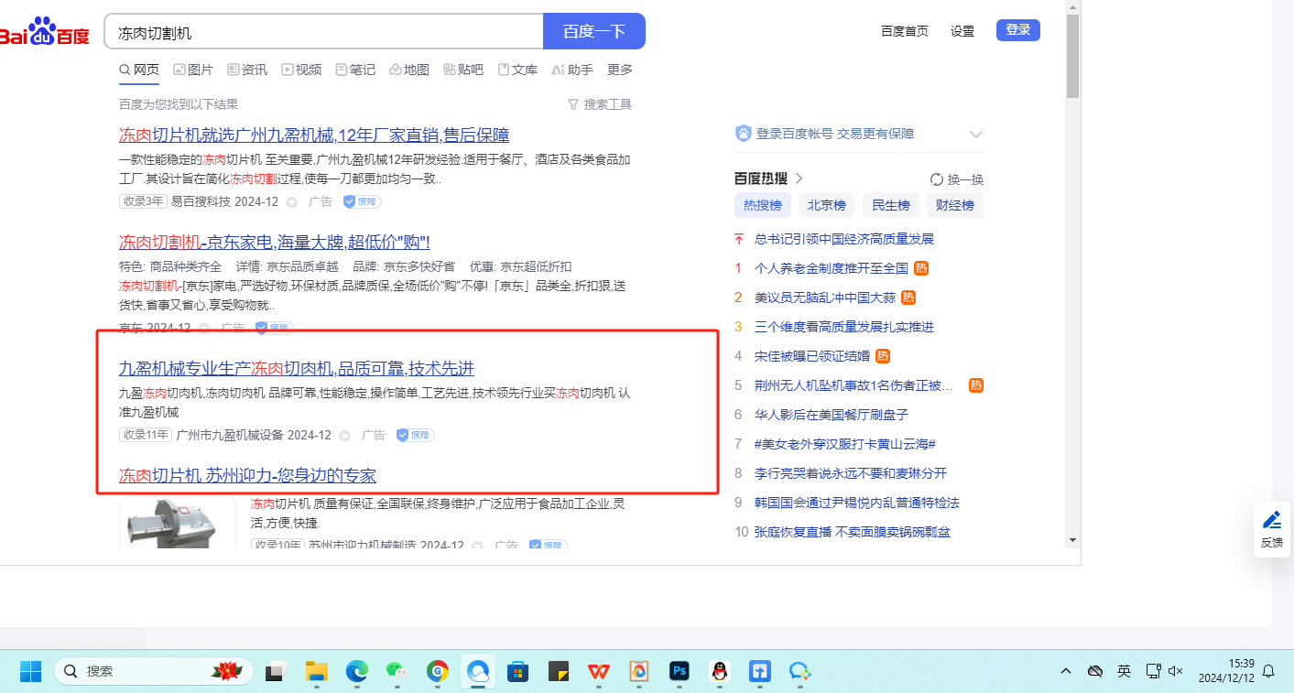
Task: Click the 登录 button
Action: pyautogui.click(x=1017, y=30)
